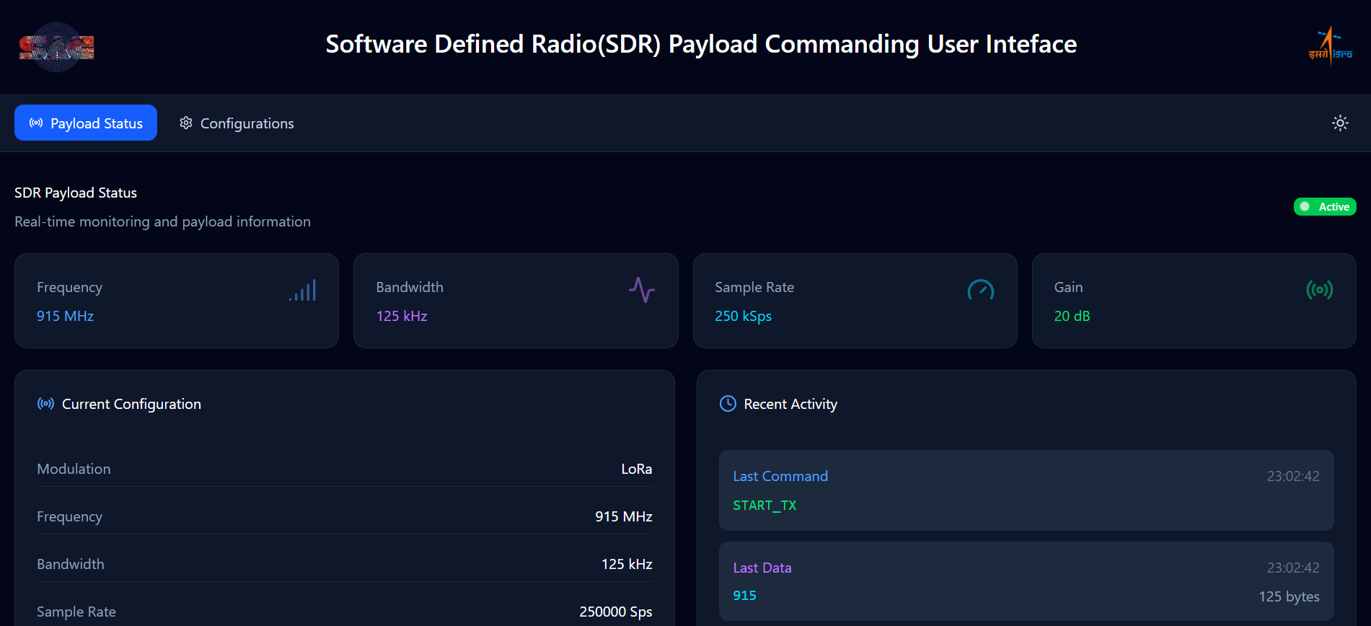Click the signal bars icon in Frequency card

click(303, 291)
